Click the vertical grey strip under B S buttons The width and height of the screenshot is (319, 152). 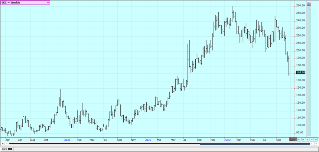tap(309, 71)
